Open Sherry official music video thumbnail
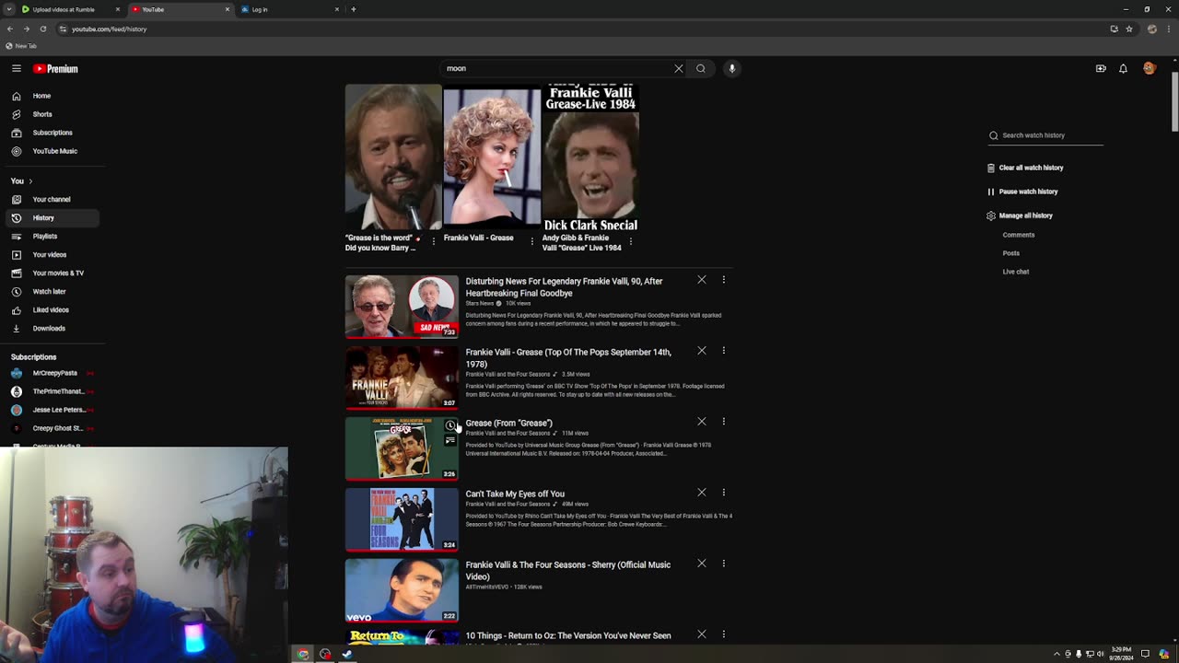Screen dimensions: 1179x663 coord(402,590)
